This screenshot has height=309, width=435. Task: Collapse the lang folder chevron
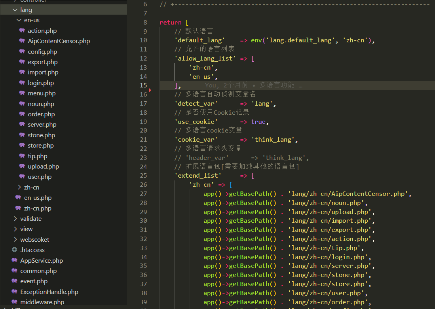point(15,10)
